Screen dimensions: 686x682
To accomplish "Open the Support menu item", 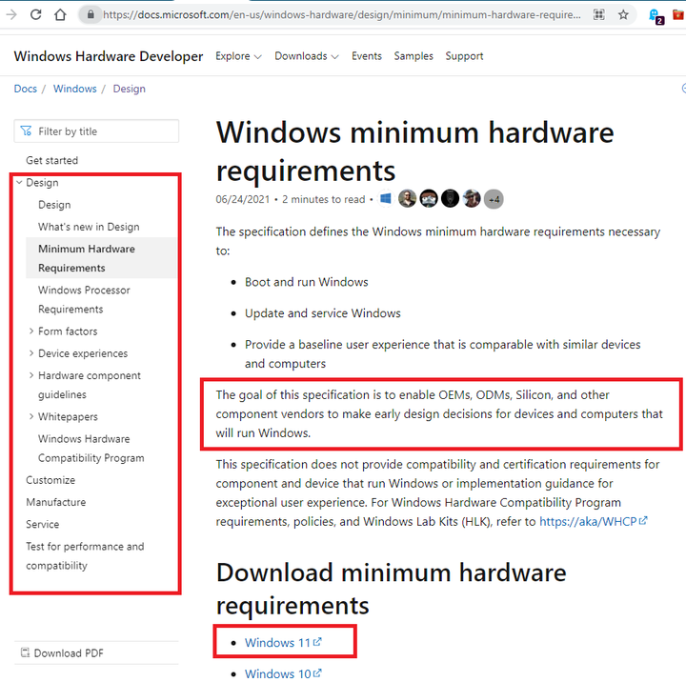I will pyautogui.click(x=464, y=56).
